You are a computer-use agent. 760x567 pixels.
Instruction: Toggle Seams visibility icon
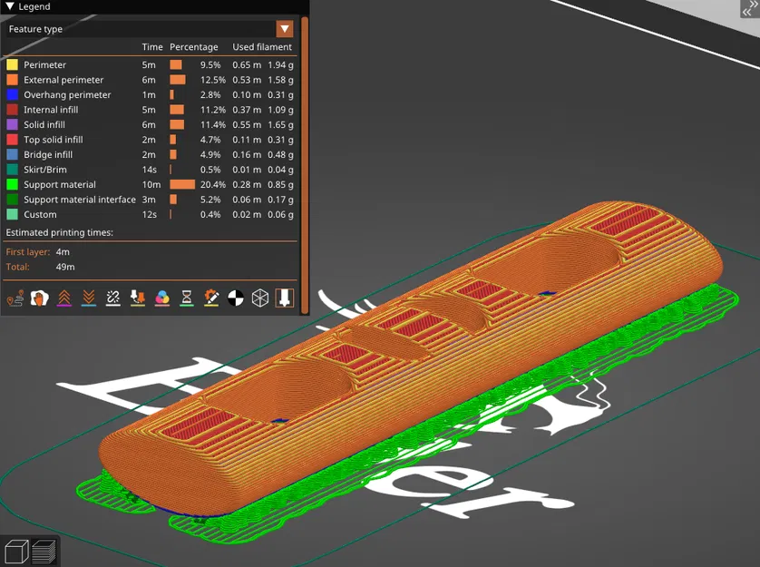[113, 298]
